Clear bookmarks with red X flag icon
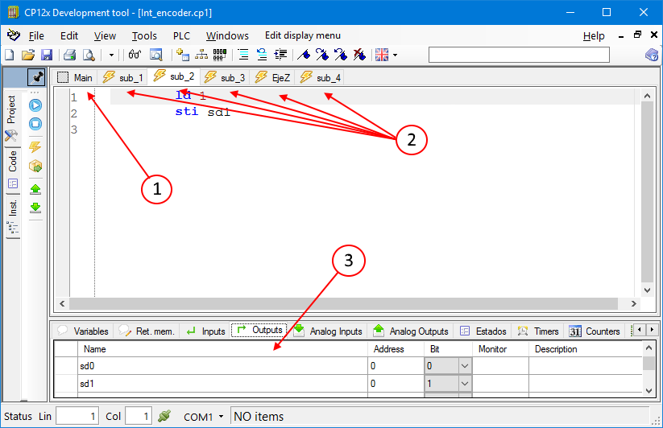The width and height of the screenshot is (663, 428). [x=359, y=55]
